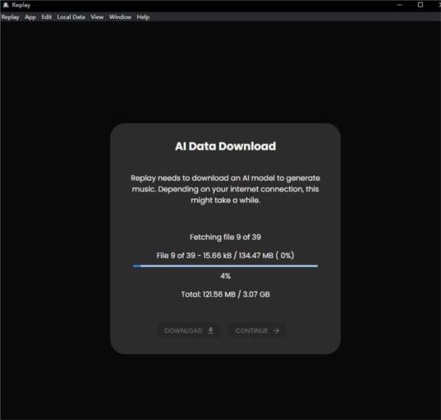
Task: Click 'Fetching file 9 of 39' text
Action: pyautogui.click(x=226, y=237)
